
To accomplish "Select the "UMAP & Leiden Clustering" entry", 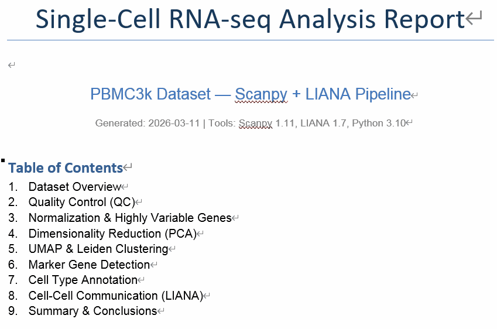I will [x=98, y=249].
